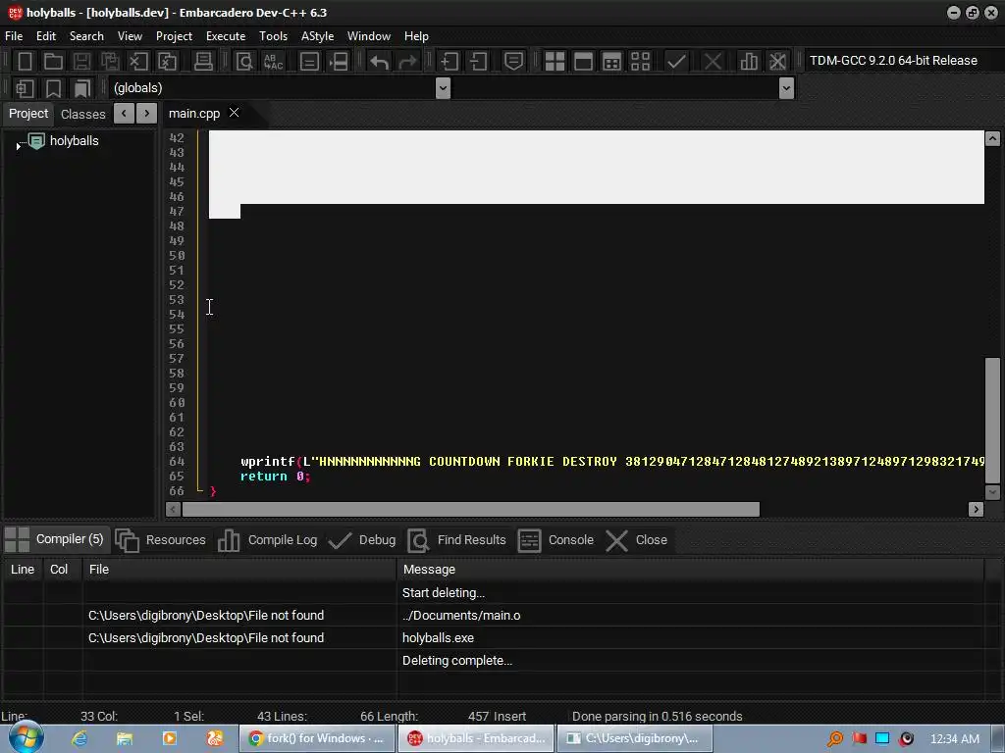Click the Close All files toolbar icon
This screenshot has width=1005, height=753.
[167, 62]
